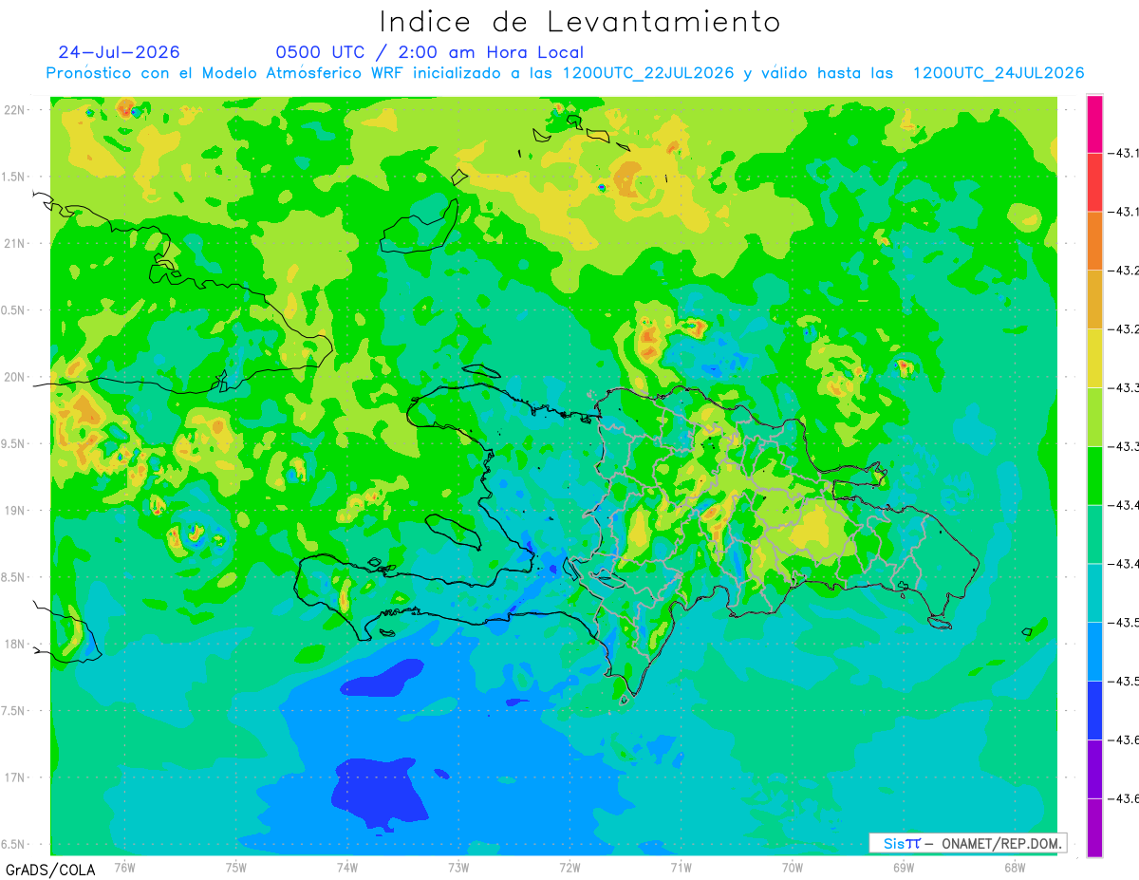Screen dimensions: 1139x880
Task: Click '0500 UTC / 2:00 am Hora Local'
Action: (x=429, y=53)
